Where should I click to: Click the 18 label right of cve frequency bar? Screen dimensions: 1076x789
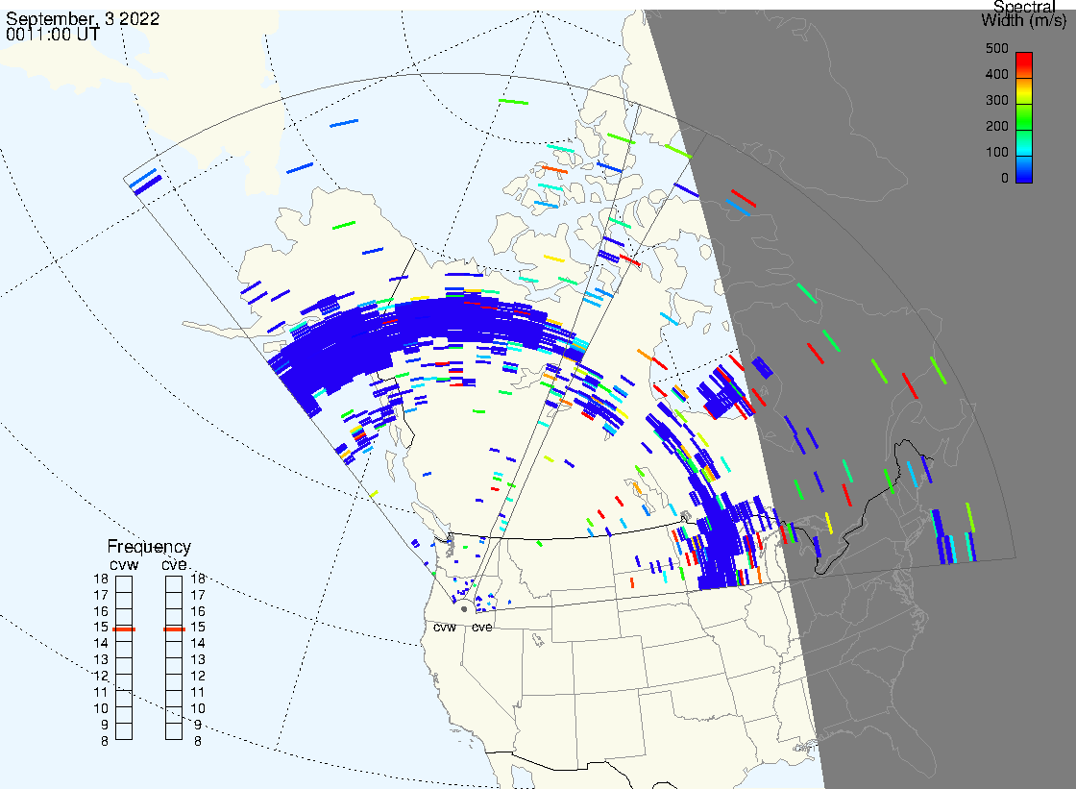point(198,579)
